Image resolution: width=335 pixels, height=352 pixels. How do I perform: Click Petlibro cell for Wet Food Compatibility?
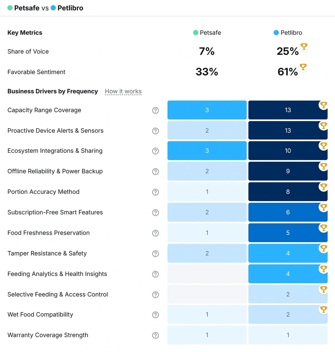[x=288, y=315]
